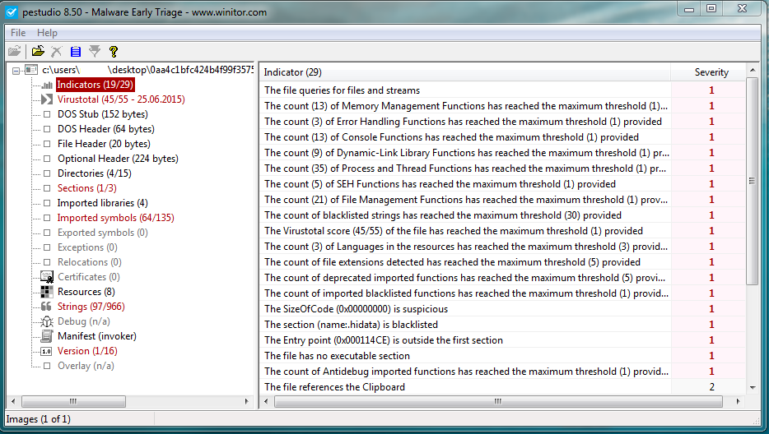Click scroll up arrow of indicator list
The image size is (769, 434).
coord(753,71)
